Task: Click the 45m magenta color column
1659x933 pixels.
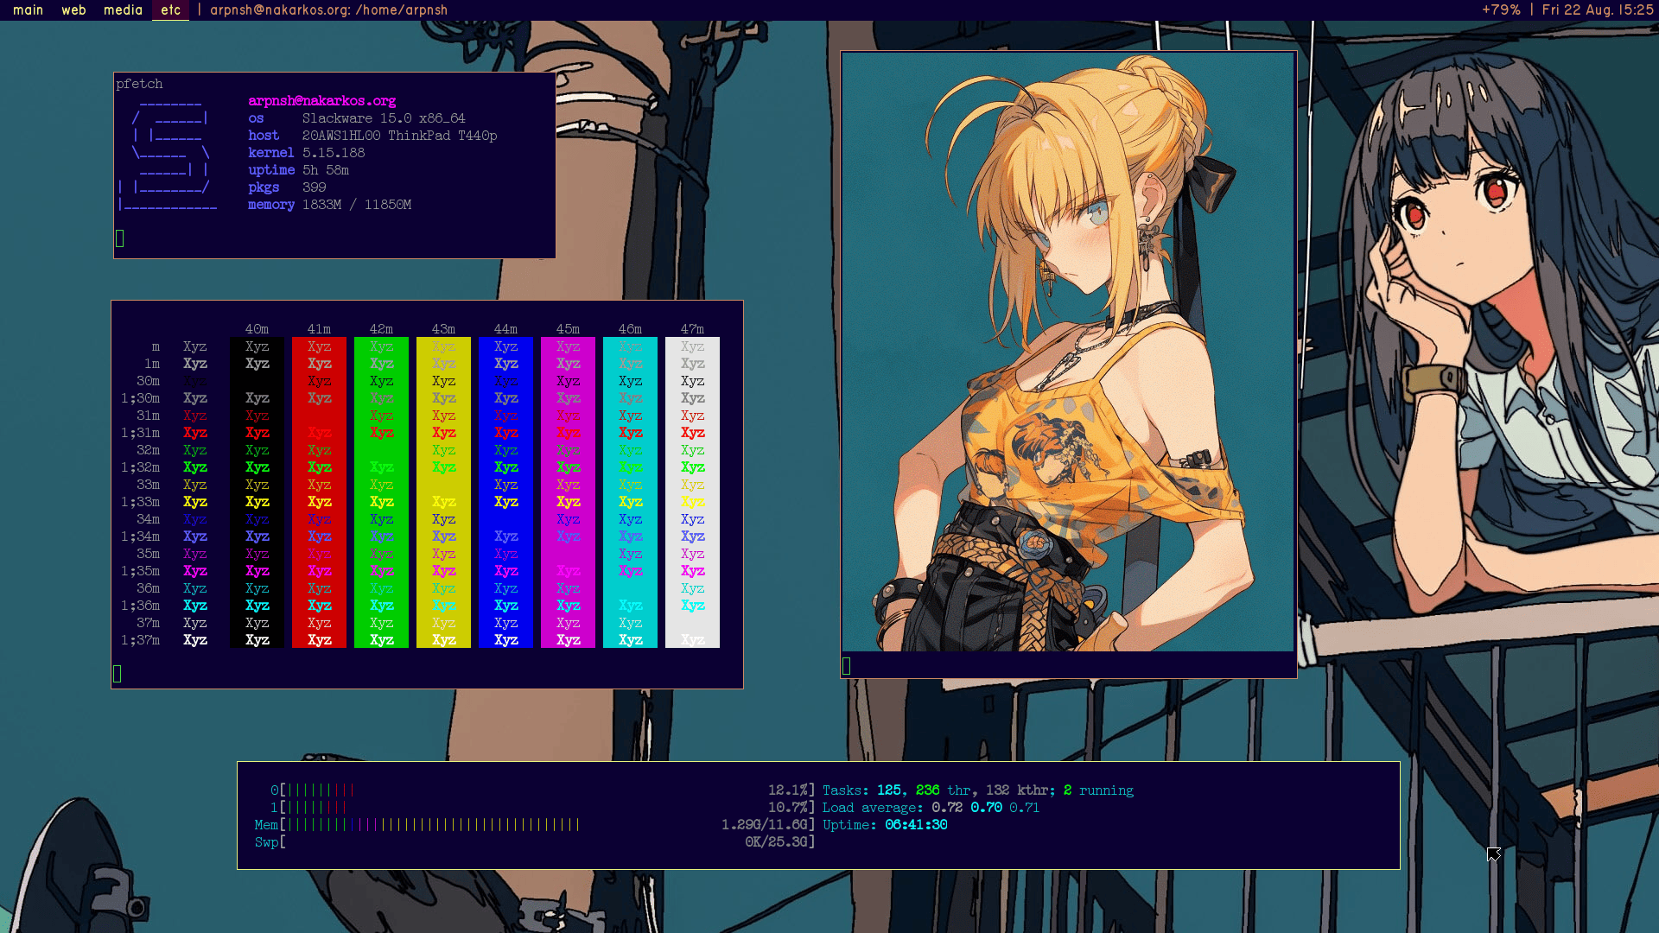Action: [568, 492]
